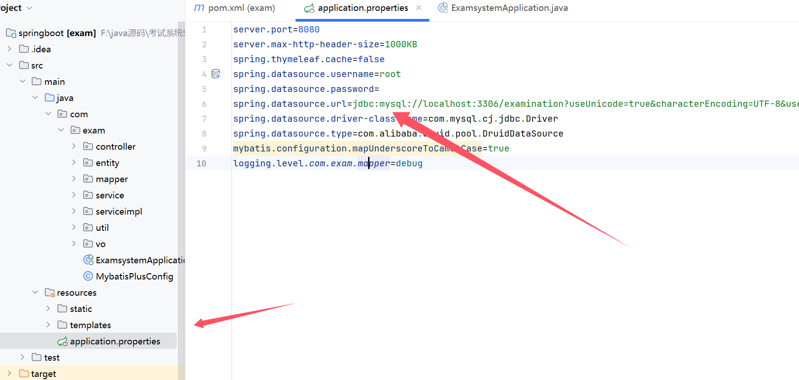The image size is (799, 380).
Task: Click the application.properties Spring icon in tree
Action: click(x=63, y=341)
